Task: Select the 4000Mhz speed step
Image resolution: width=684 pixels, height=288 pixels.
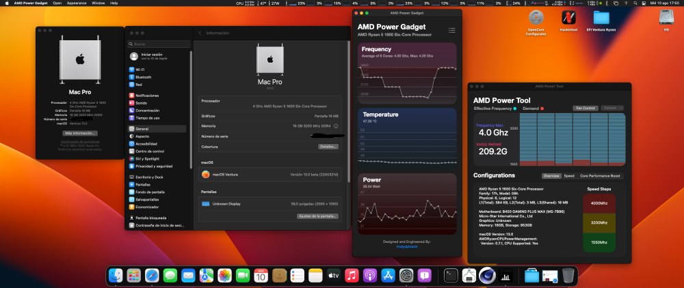Action: click(x=599, y=203)
